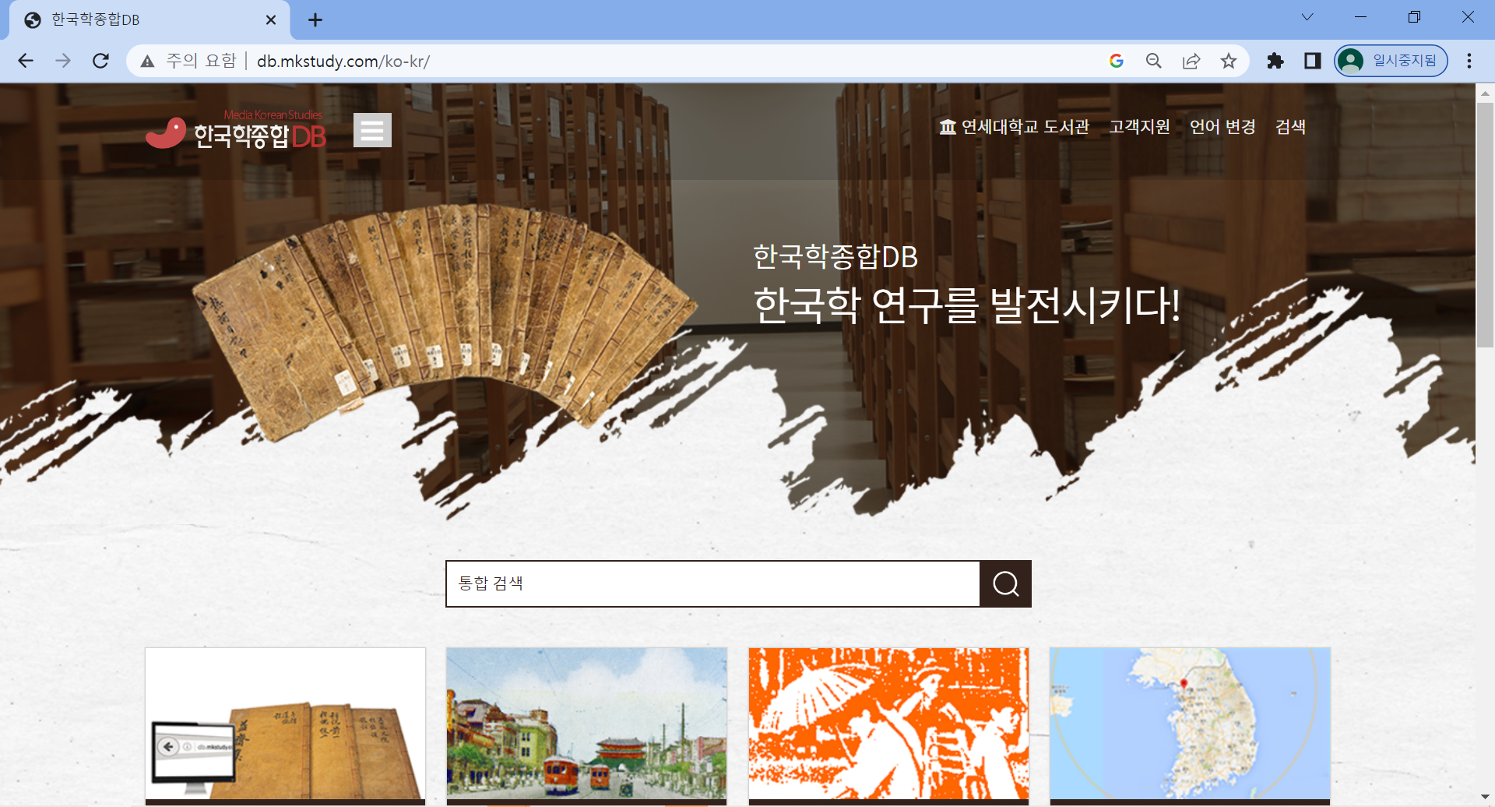Viewport: 1495px width, 807px height.
Task: Click the not-secure warning icon
Action: pyautogui.click(x=147, y=61)
